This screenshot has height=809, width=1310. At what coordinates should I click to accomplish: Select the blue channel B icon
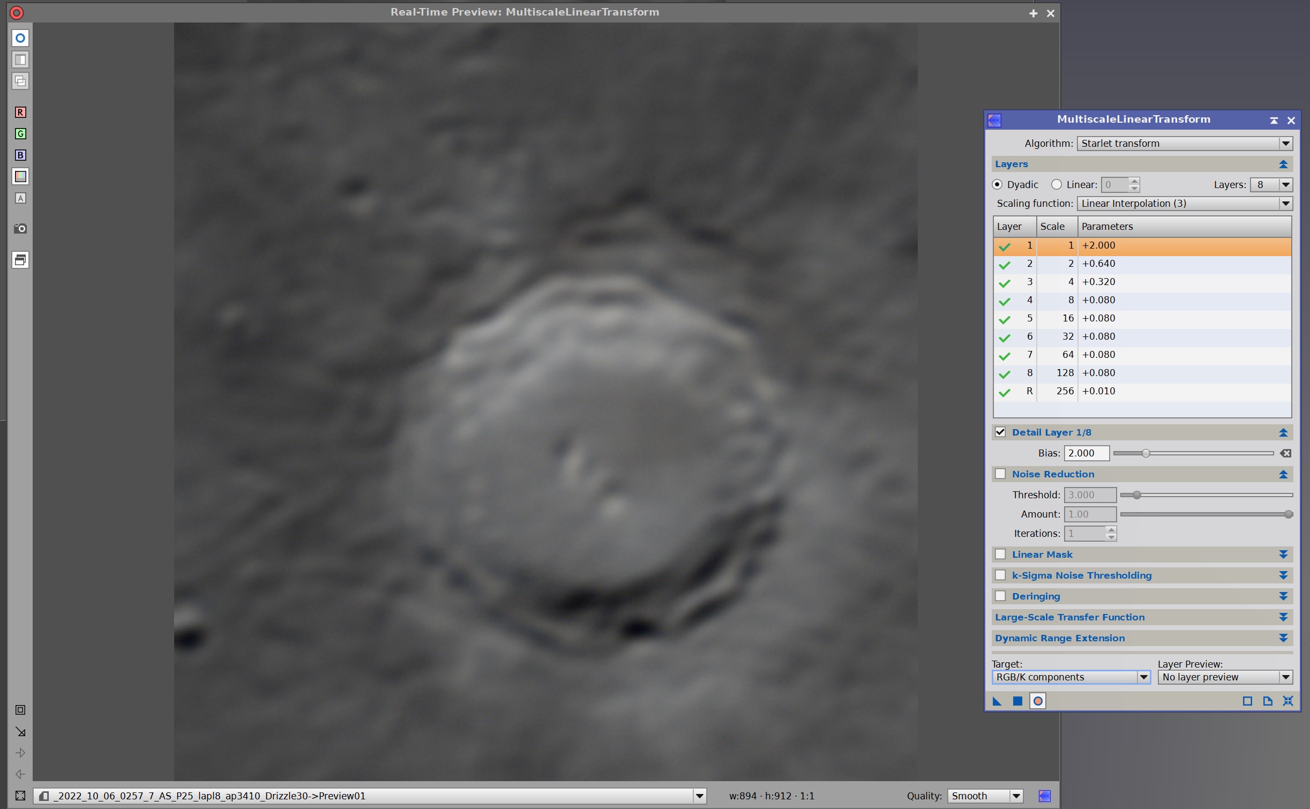tap(20, 155)
